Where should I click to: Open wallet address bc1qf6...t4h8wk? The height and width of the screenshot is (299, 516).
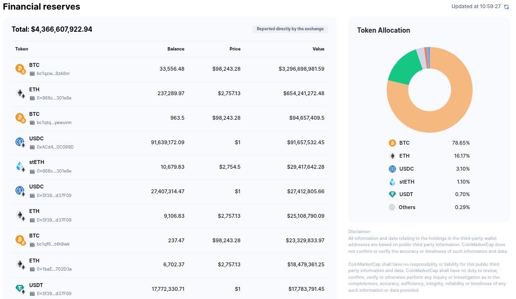[x=53, y=245]
